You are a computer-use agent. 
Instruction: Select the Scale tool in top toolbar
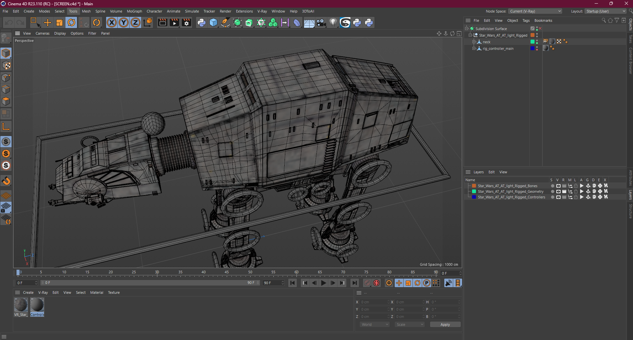(x=59, y=22)
